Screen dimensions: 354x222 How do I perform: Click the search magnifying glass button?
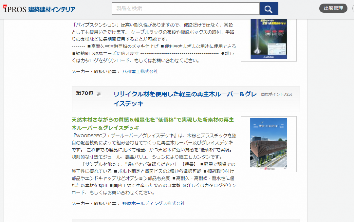269,9
